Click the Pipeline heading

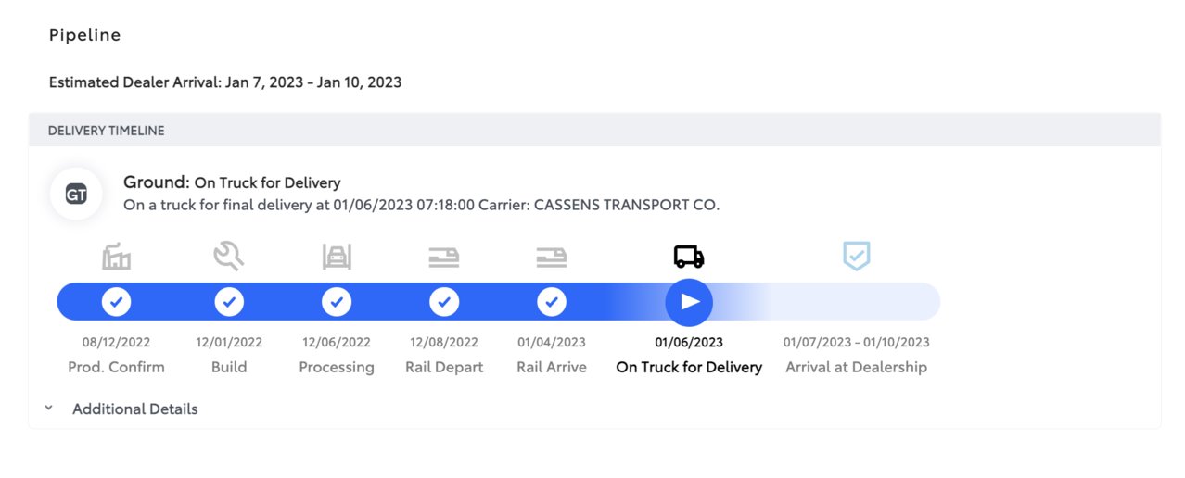tap(85, 35)
